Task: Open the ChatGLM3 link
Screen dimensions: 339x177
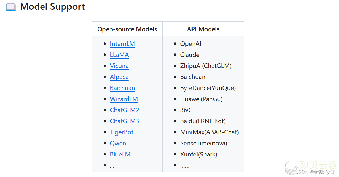Action: point(124,121)
